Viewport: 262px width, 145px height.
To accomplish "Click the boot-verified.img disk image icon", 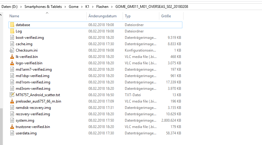I will coord(12,38).
